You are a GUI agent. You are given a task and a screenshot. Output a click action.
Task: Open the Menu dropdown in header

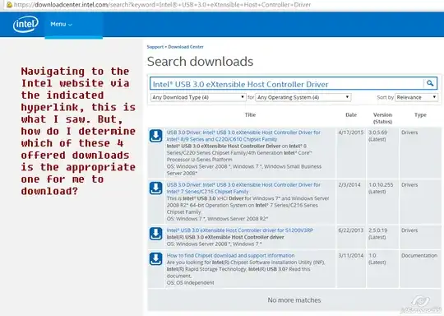[x=61, y=25]
